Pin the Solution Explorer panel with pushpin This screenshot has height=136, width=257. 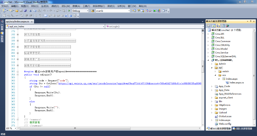tap(250, 21)
